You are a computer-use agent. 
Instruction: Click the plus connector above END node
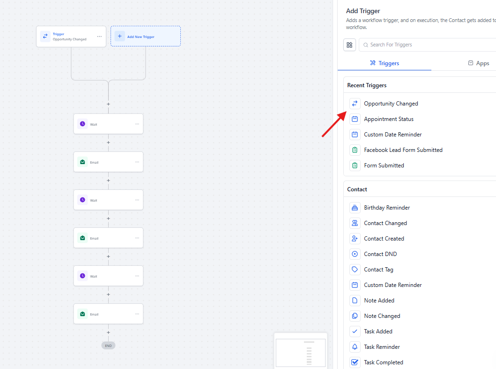108,332
